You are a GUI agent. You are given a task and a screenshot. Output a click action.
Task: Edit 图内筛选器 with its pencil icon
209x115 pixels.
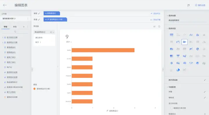205,80
